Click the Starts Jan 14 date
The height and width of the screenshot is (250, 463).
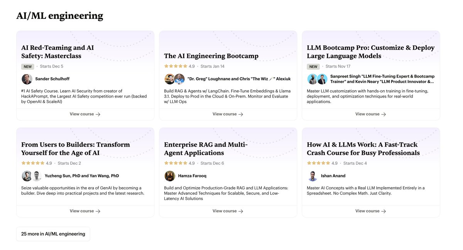[x=213, y=66]
